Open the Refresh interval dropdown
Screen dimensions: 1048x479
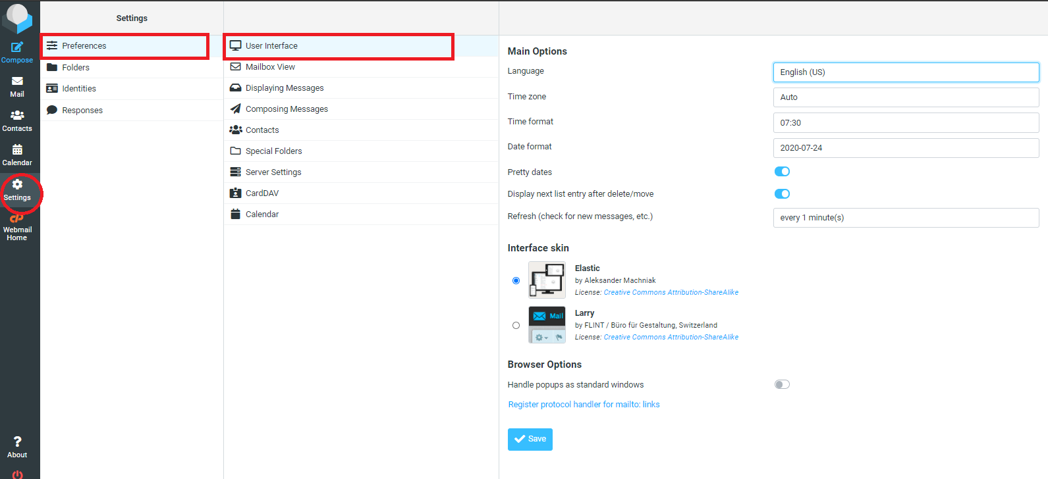click(906, 218)
